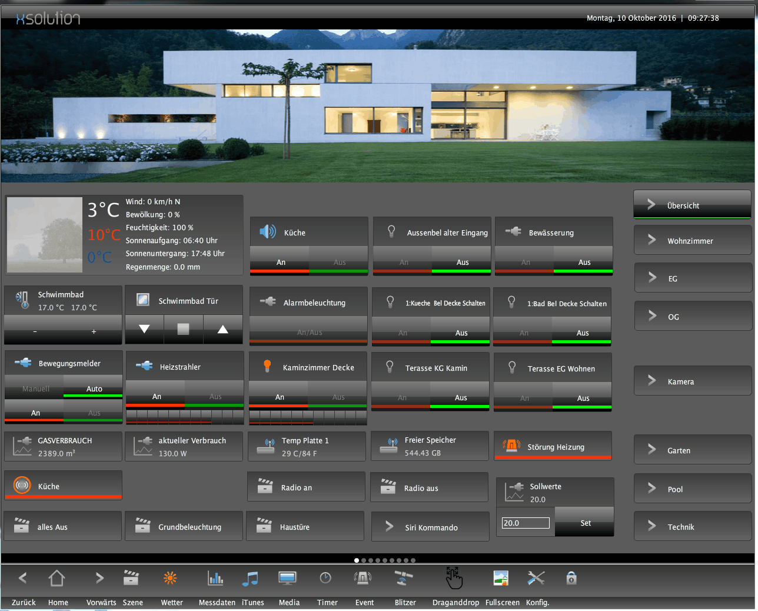Image resolution: width=758 pixels, height=611 pixels.
Task: Activate the Grundbeleuchtung scene button
Action: 184,527
